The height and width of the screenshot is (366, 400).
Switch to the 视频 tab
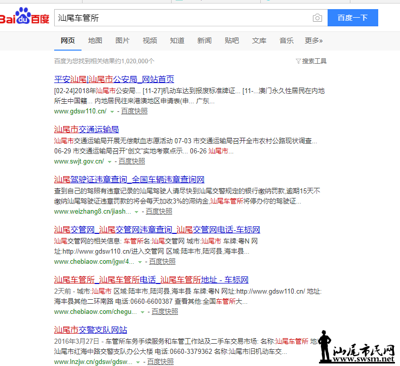tap(150, 40)
